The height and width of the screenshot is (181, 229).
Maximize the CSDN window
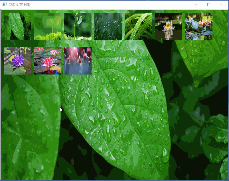coord(209,5)
